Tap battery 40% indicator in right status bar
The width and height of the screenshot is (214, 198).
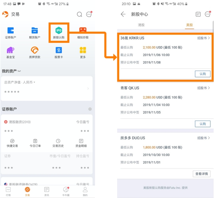click(x=182, y=4)
